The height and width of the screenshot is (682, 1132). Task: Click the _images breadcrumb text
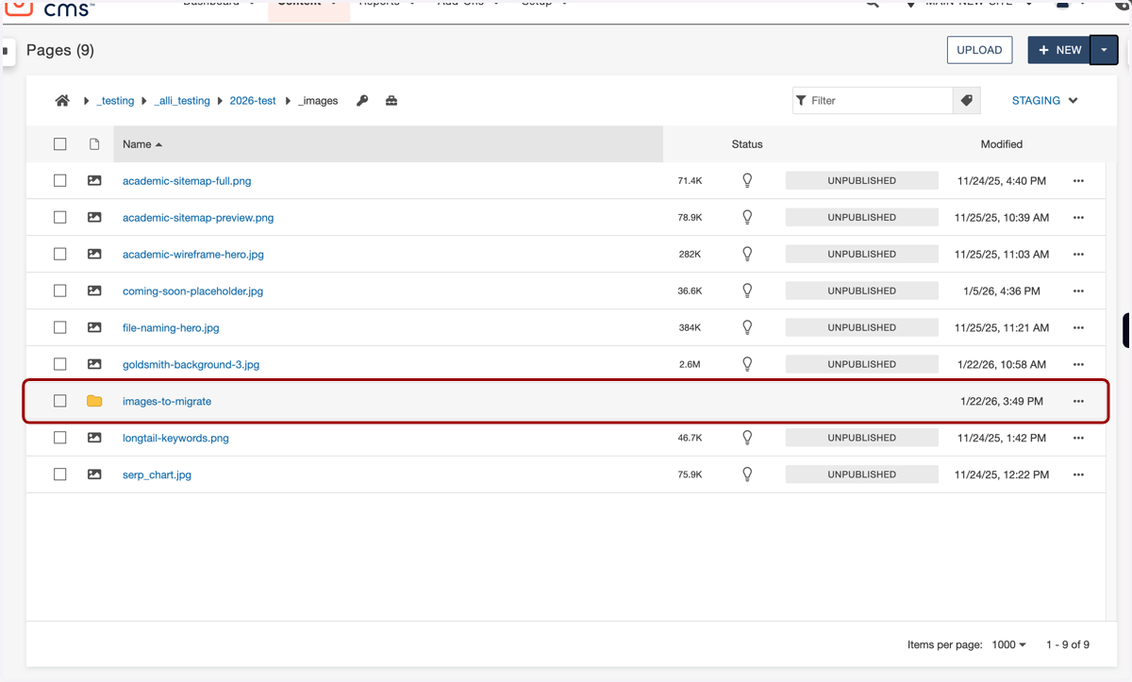318,101
